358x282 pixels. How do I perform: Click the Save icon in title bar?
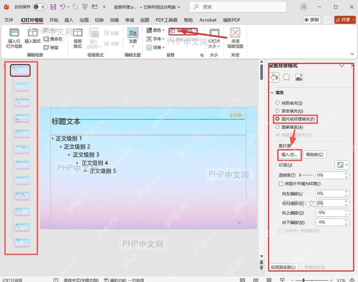(x=53, y=7)
